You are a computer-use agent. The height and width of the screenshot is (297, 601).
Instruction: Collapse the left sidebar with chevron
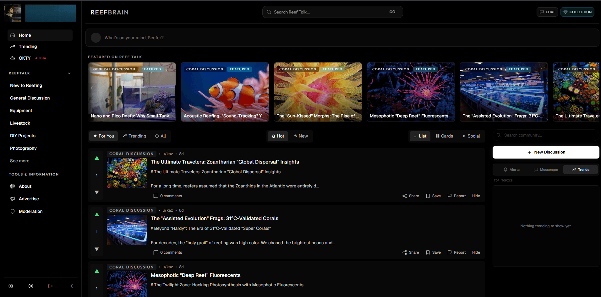click(71, 286)
